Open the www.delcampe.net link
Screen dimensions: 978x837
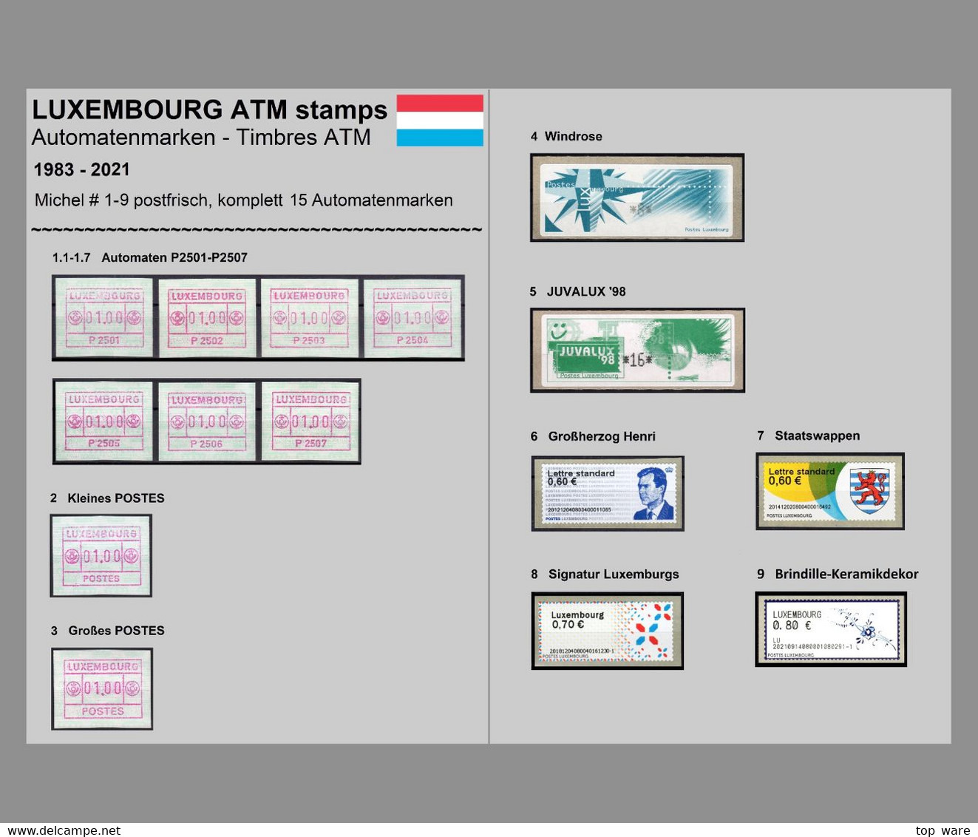coord(61,830)
